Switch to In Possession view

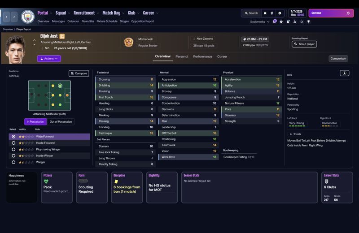[35, 121]
